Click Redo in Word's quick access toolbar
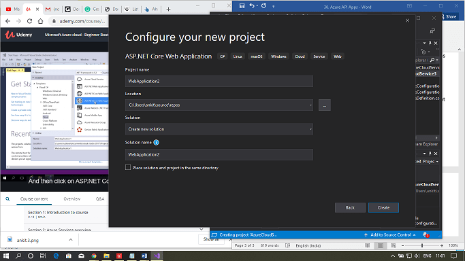The height and width of the screenshot is (261, 465). 263,5
